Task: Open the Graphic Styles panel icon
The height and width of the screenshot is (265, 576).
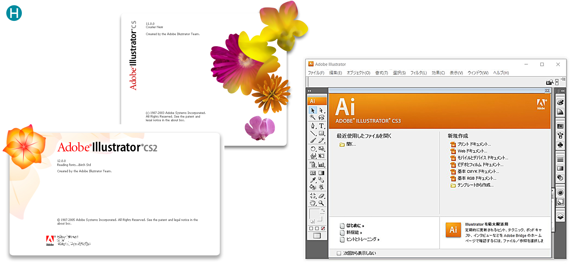Action: (560, 202)
